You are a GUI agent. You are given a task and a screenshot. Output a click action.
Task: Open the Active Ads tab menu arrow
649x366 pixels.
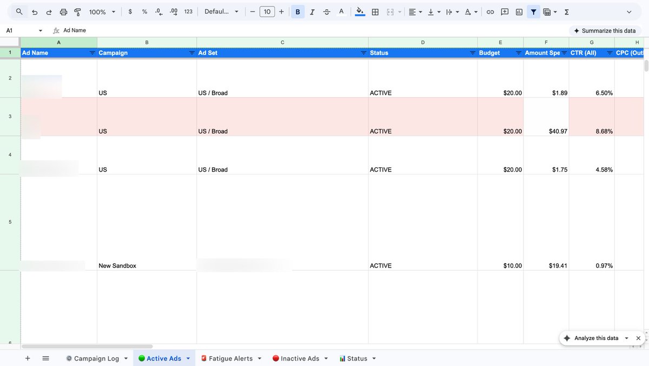coord(188,358)
